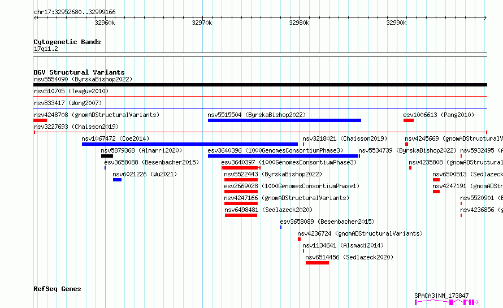Open nsv6498481 (Sedlazeck2020) variant
Screen dimensions: 503x308
(268, 210)
